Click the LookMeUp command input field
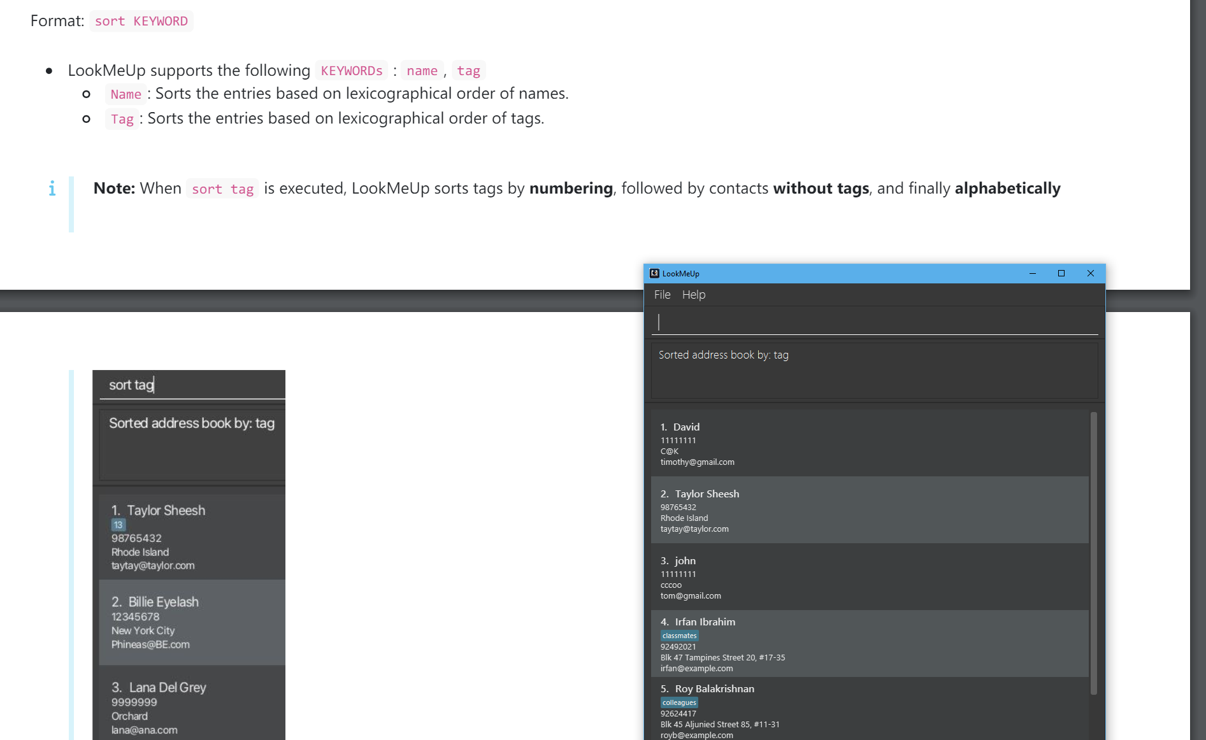 click(x=874, y=322)
